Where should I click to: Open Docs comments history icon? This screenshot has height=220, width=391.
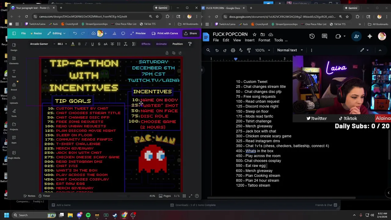[324, 36]
